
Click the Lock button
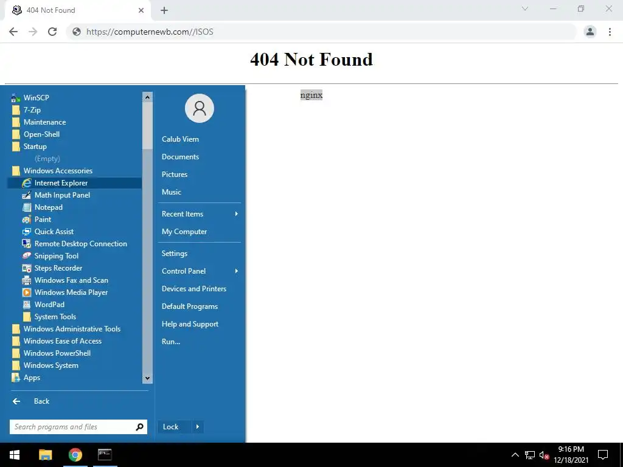click(175, 427)
